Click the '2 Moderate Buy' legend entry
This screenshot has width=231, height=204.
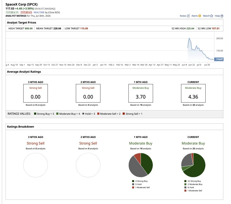(193, 184)
